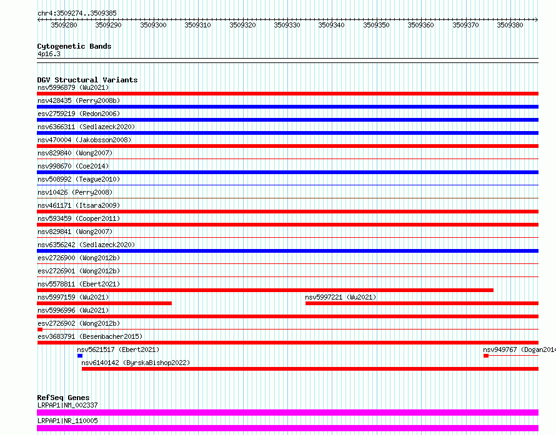The width and height of the screenshot is (556, 435).
Task: Select the esv2726901 (Wong2012b) label
Action: coord(79,271)
